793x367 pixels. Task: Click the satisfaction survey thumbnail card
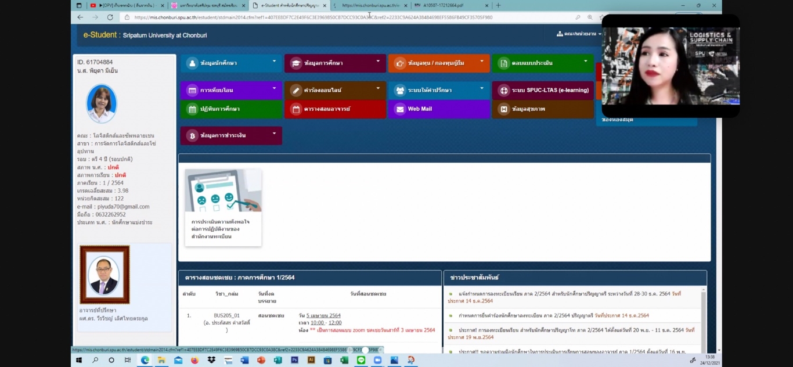tap(223, 207)
